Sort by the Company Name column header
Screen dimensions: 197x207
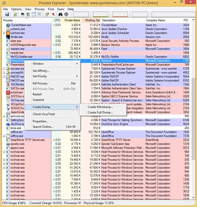(163, 20)
